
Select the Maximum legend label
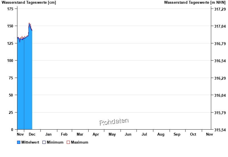click(80, 142)
